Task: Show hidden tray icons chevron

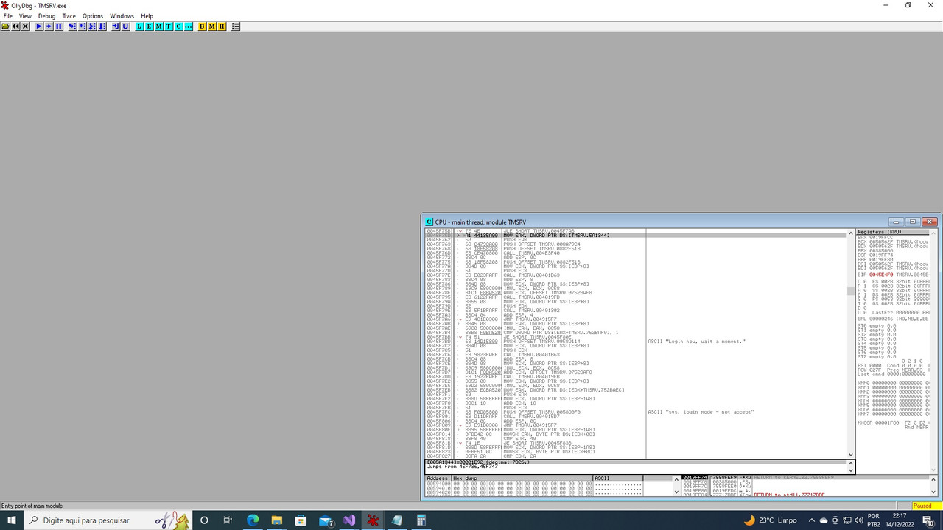Action: (812, 520)
